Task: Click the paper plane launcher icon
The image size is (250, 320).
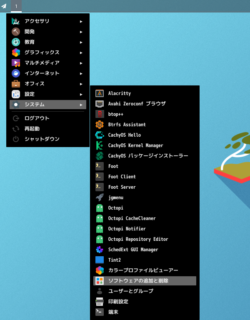Action: (x=4, y=6)
